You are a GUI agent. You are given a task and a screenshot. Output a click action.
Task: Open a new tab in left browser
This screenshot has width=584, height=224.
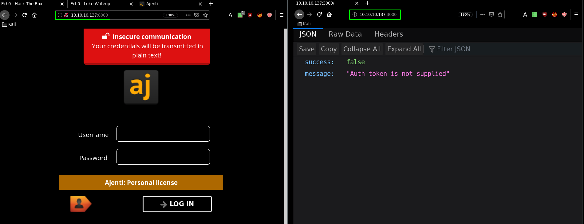click(211, 4)
